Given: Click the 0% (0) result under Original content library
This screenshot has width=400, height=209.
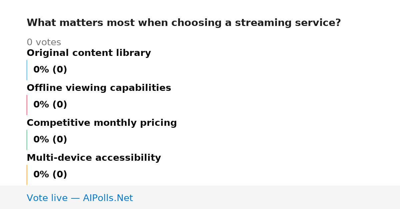Looking at the screenshot, I should coord(50,70).
